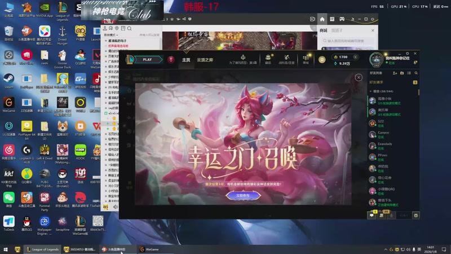The height and width of the screenshot is (254, 451).
Task: Click the add friend icon
Action: tap(395, 73)
